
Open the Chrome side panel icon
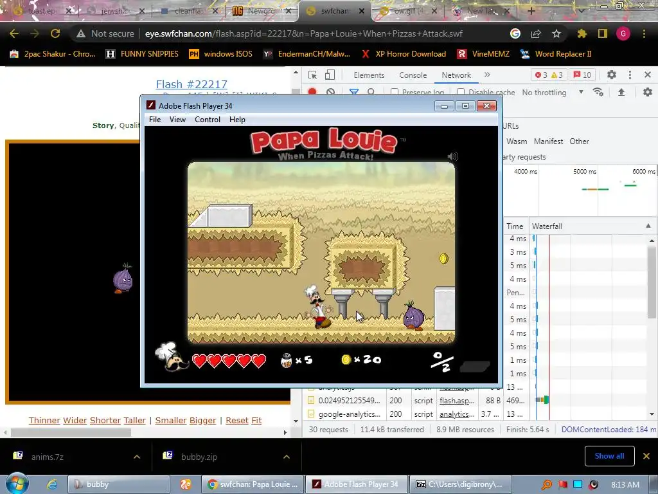pyautogui.click(x=602, y=33)
